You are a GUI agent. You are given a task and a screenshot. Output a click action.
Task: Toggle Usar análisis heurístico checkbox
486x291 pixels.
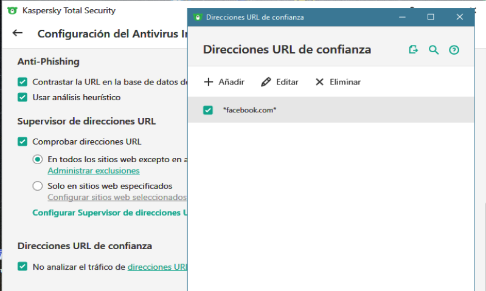23,97
